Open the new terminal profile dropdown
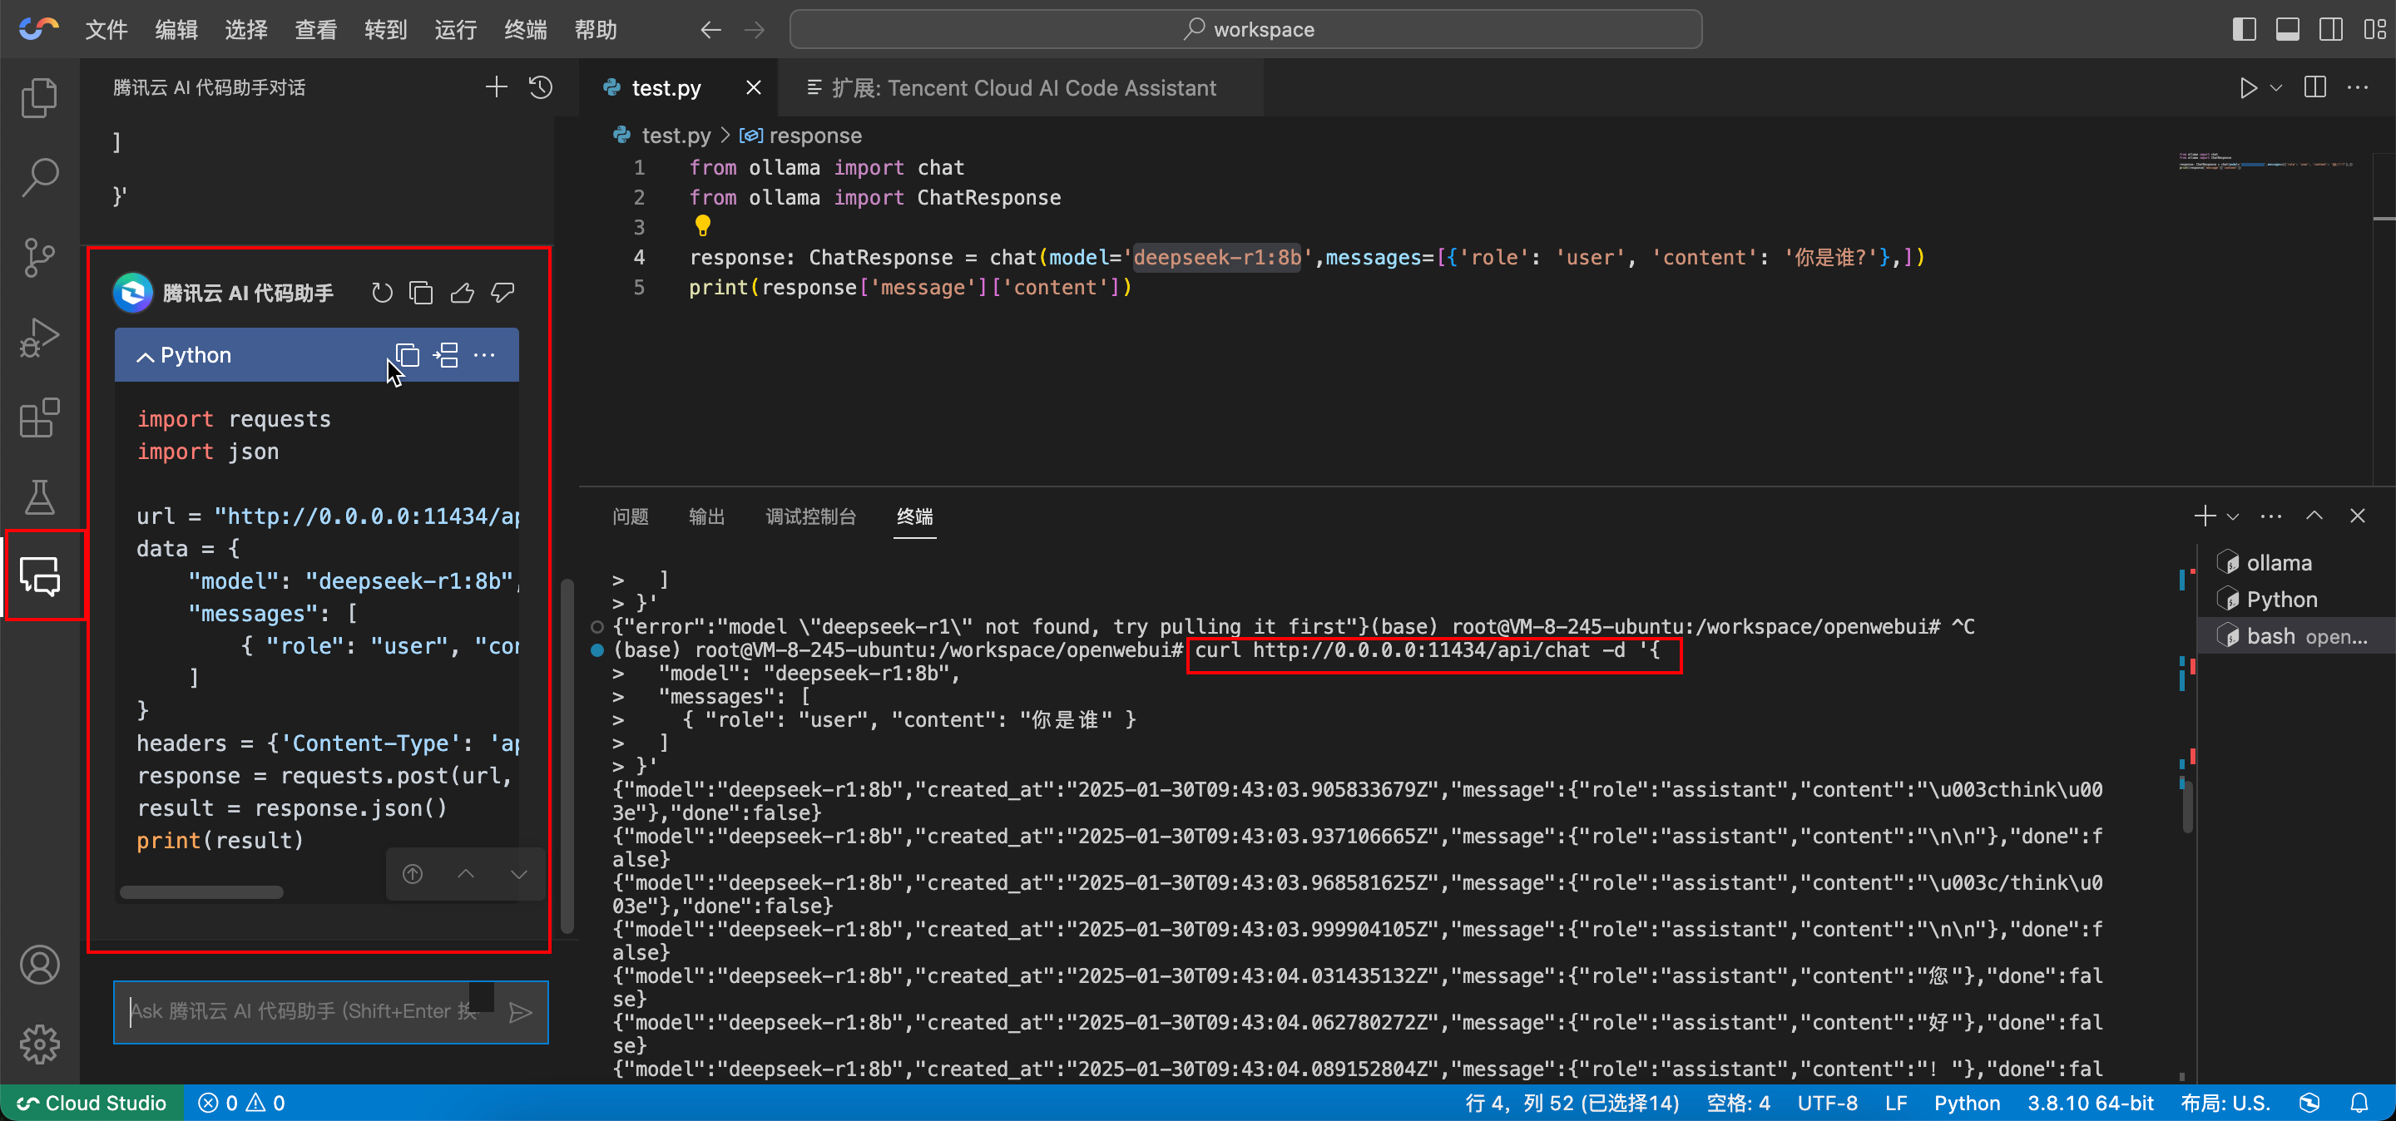2396x1121 pixels. pyautogui.click(x=2233, y=516)
